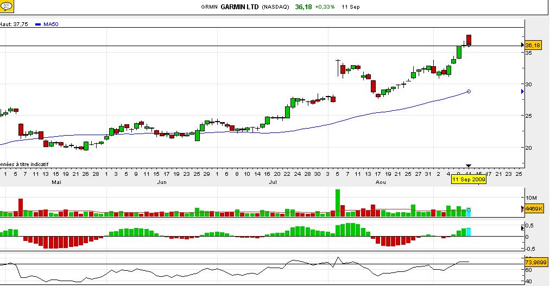The height and width of the screenshot is (286, 550).
Task: Click the Mai month label
Action: point(56,182)
